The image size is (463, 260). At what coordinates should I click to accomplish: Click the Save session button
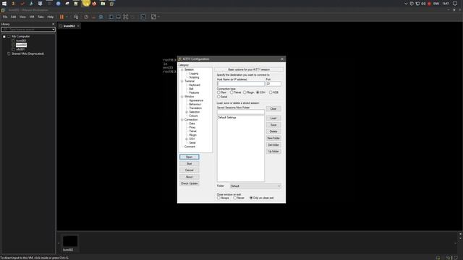273,125
